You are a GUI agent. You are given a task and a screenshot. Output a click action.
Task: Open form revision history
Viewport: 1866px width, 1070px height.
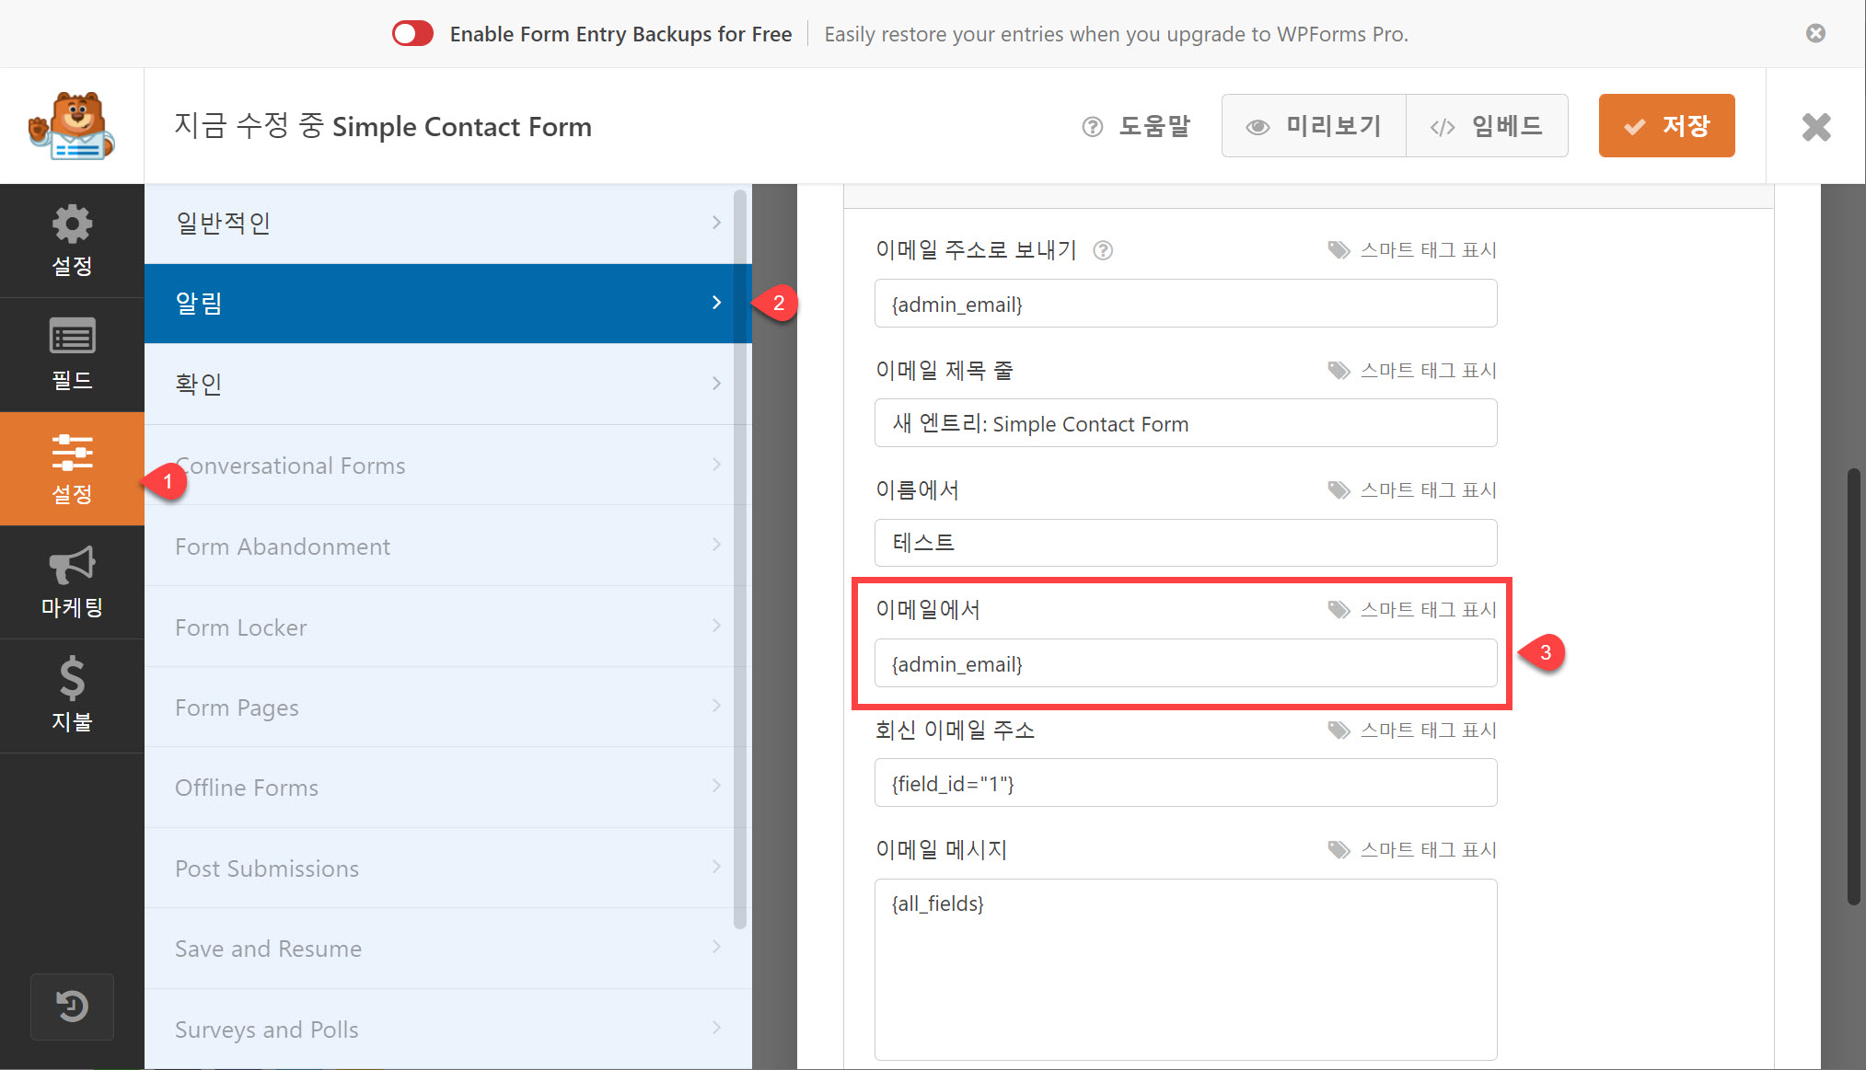(72, 1007)
